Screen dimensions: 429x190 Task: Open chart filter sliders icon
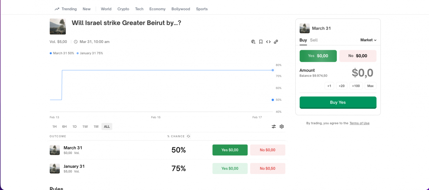point(274,126)
